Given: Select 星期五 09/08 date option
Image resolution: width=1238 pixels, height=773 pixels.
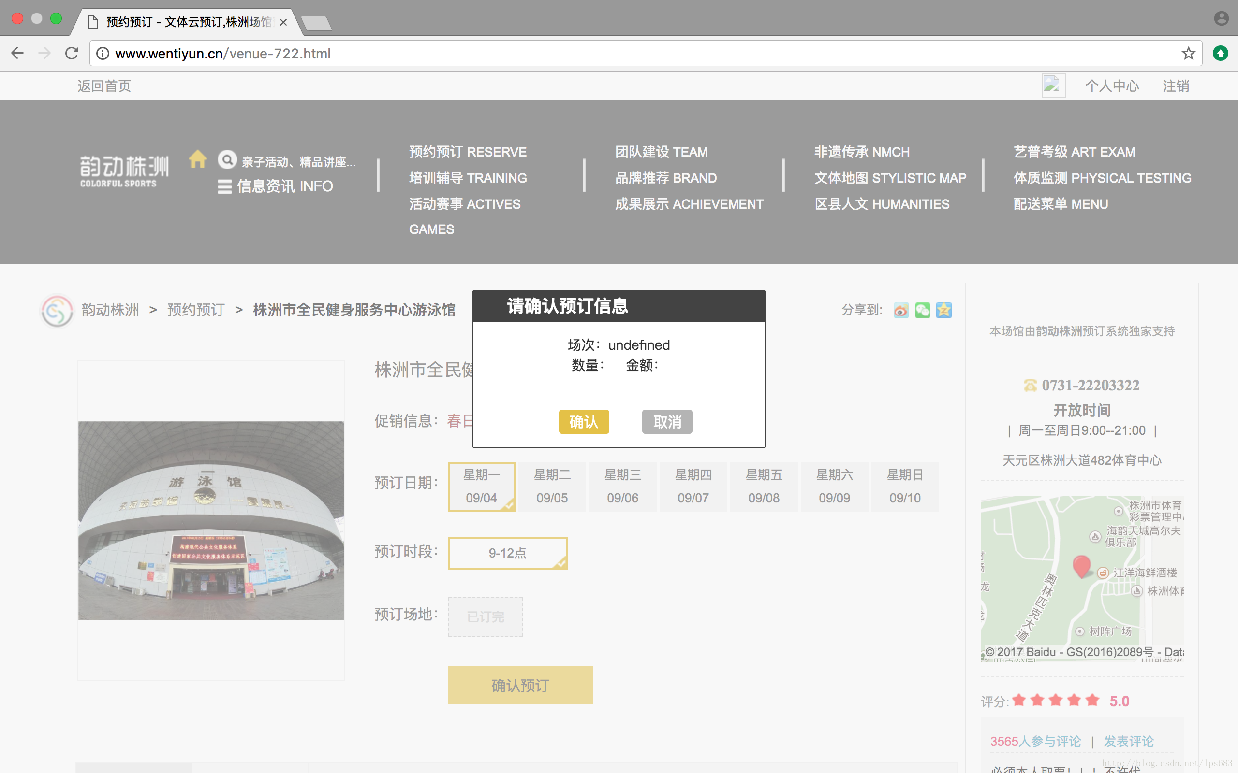Looking at the screenshot, I should (764, 487).
